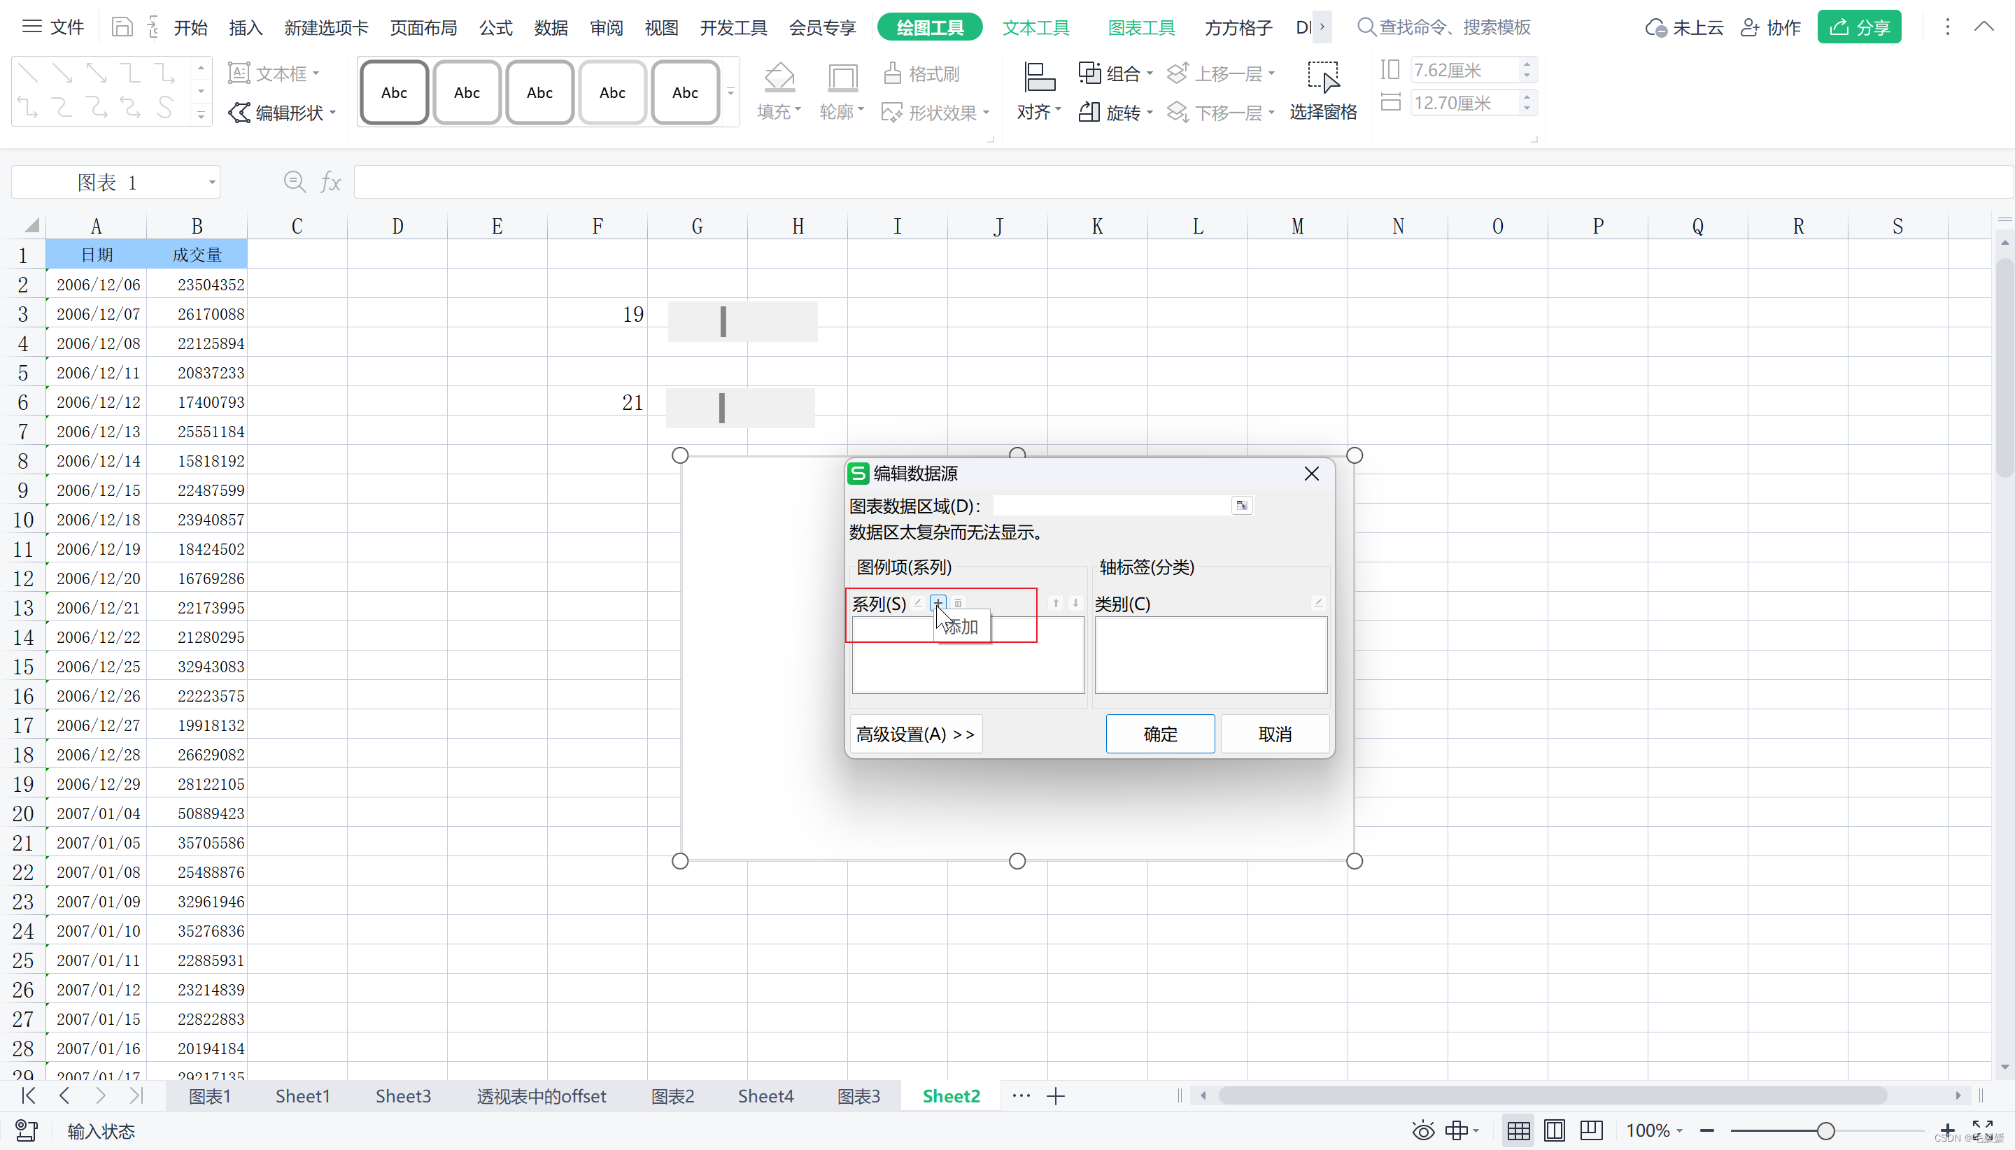Click the move series down arrow
The height and width of the screenshot is (1150, 2015).
1075,604
